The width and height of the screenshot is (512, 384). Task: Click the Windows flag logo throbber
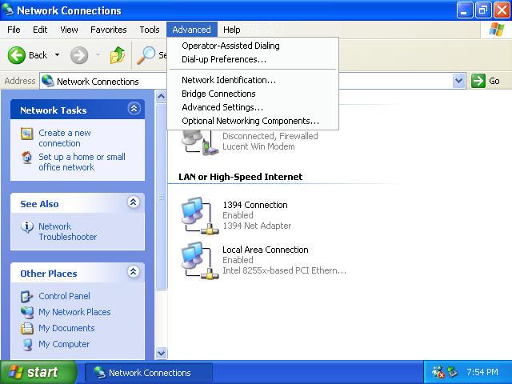click(496, 30)
